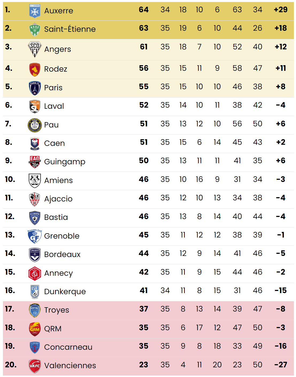Click the Valenciennes VAFC crest
The image size is (296, 377).
35,366
